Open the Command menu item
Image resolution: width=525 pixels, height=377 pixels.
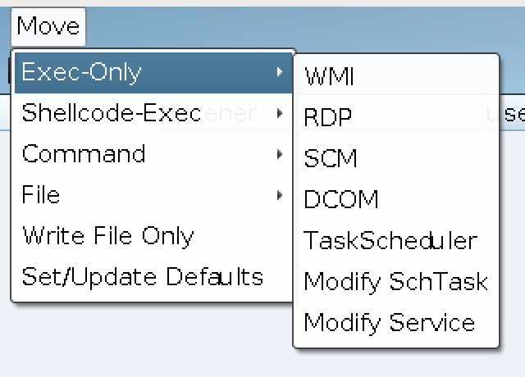pyautogui.click(x=153, y=154)
